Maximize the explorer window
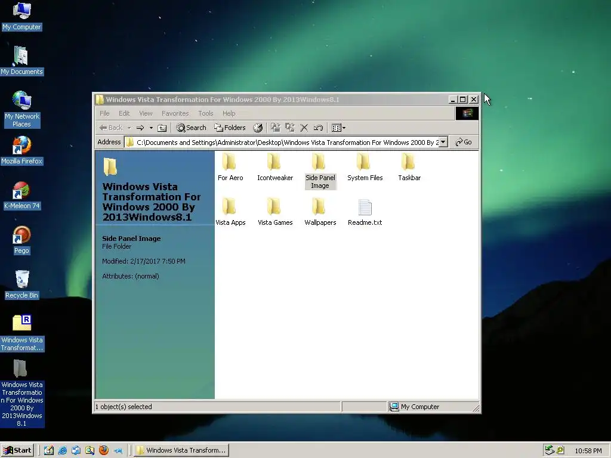The height and width of the screenshot is (458, 611). (462, 100)
